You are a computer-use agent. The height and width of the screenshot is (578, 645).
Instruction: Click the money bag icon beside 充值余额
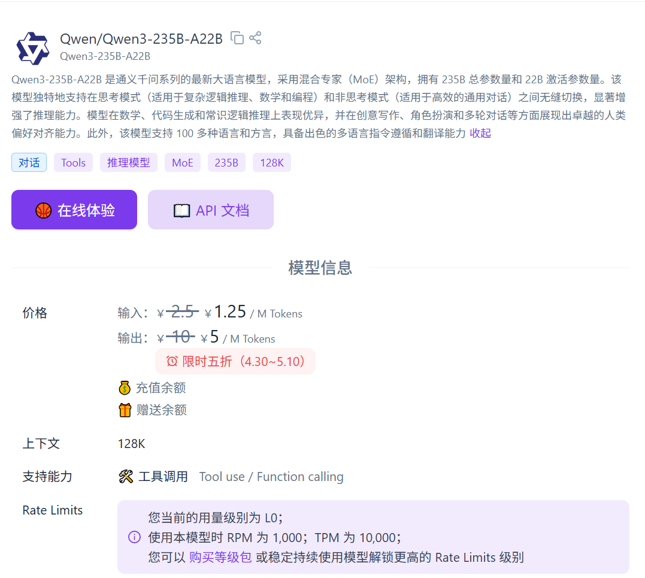pyautogui.click(x=125, y=388)
